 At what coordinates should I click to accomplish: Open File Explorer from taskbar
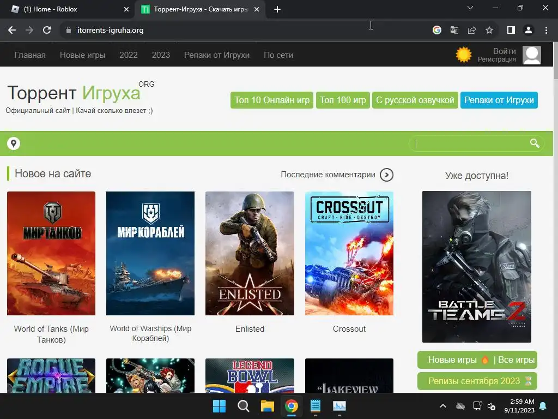pyautogui.click(x=267, y=406)
